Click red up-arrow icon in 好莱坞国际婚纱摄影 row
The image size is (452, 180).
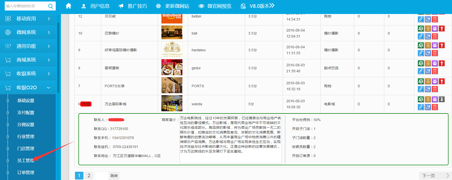(442, 45)
